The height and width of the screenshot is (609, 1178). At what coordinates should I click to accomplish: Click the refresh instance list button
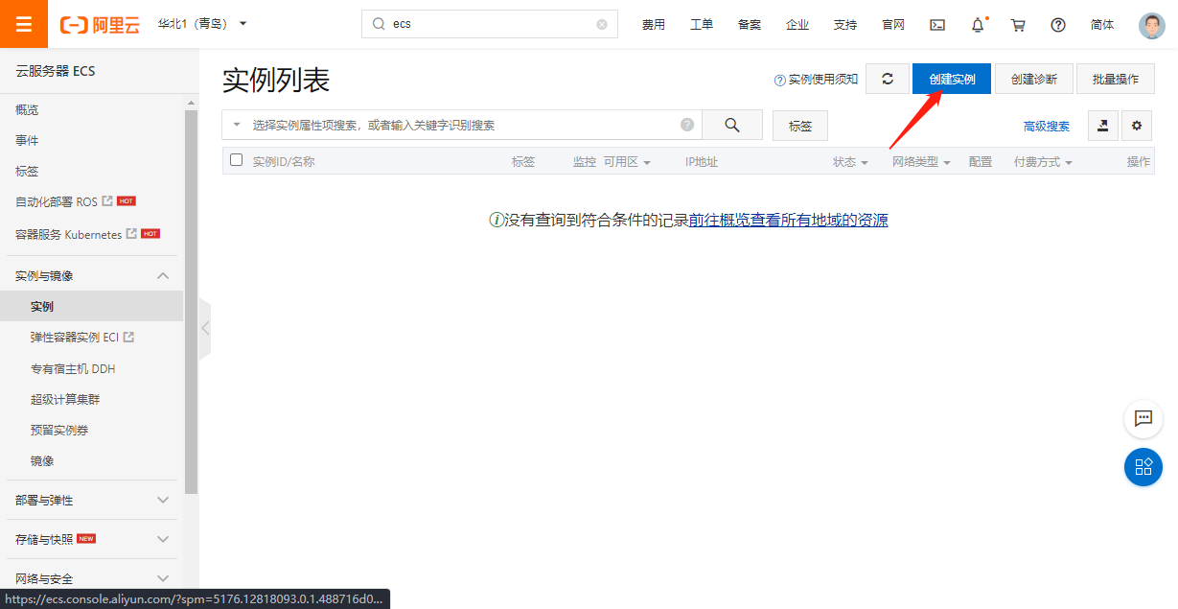coord(888,79)
